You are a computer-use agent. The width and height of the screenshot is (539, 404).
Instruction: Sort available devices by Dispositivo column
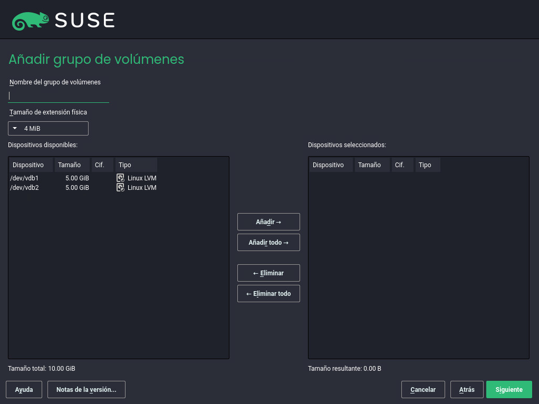31,165
